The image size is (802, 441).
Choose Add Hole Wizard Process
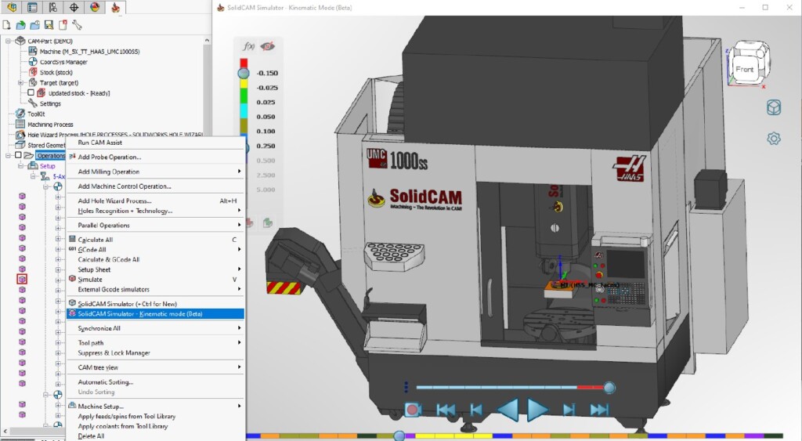click(156, 201)
